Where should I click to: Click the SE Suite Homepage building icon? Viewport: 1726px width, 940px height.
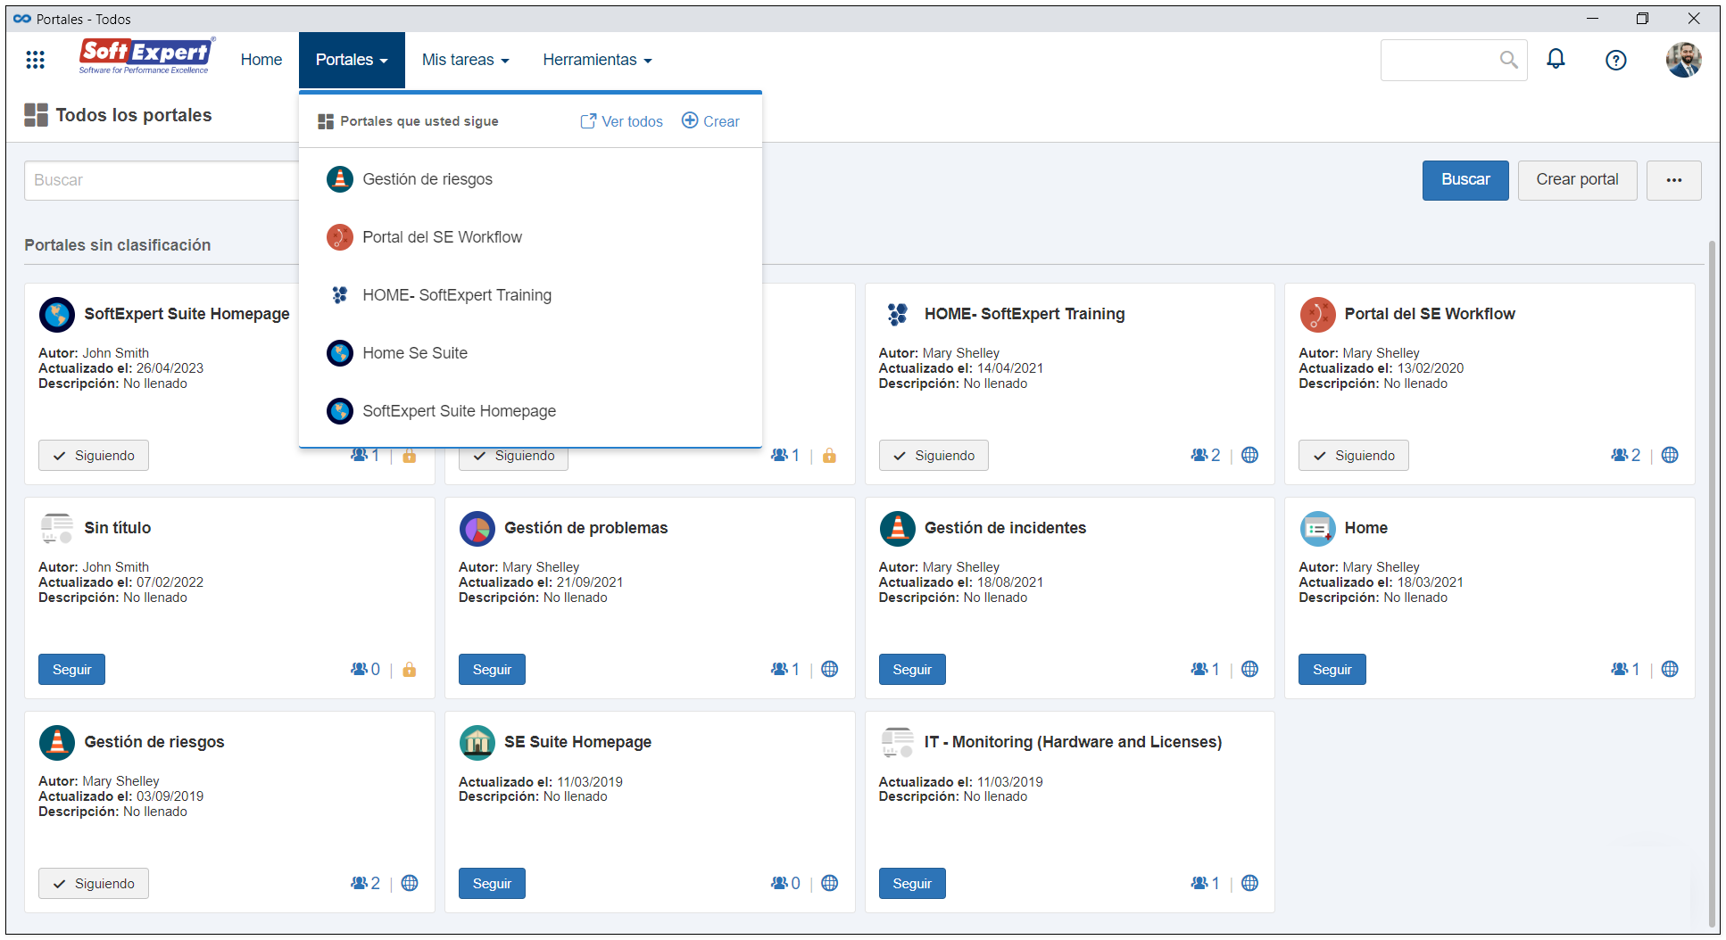(x=477, y=742)
